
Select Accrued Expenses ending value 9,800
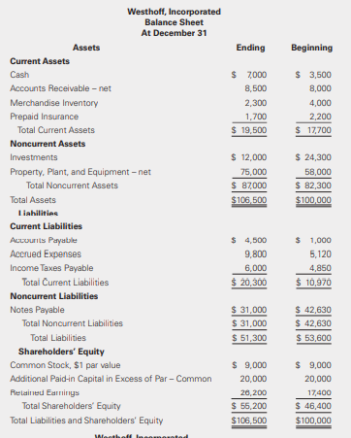[x=256, y=254]
